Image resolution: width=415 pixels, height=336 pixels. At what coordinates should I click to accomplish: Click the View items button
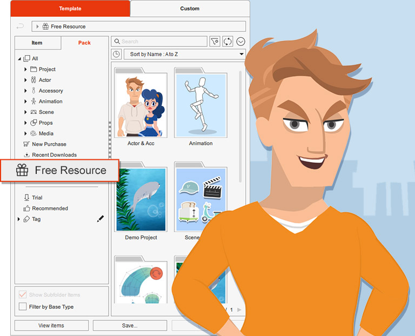point(51,325)
